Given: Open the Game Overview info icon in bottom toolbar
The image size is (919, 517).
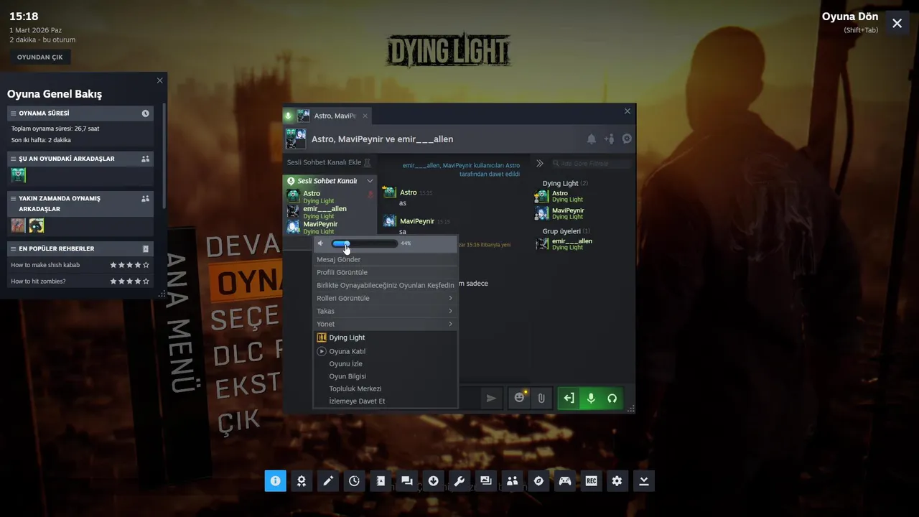Looking at the screenshot, I should click(x=275, y=481).
